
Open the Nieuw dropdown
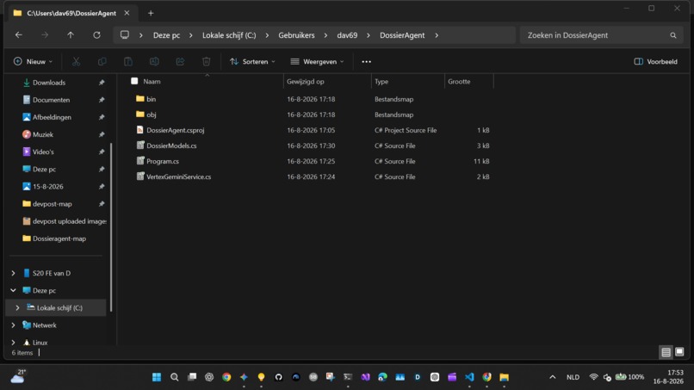pyautogui.click(x=34, y=61)
